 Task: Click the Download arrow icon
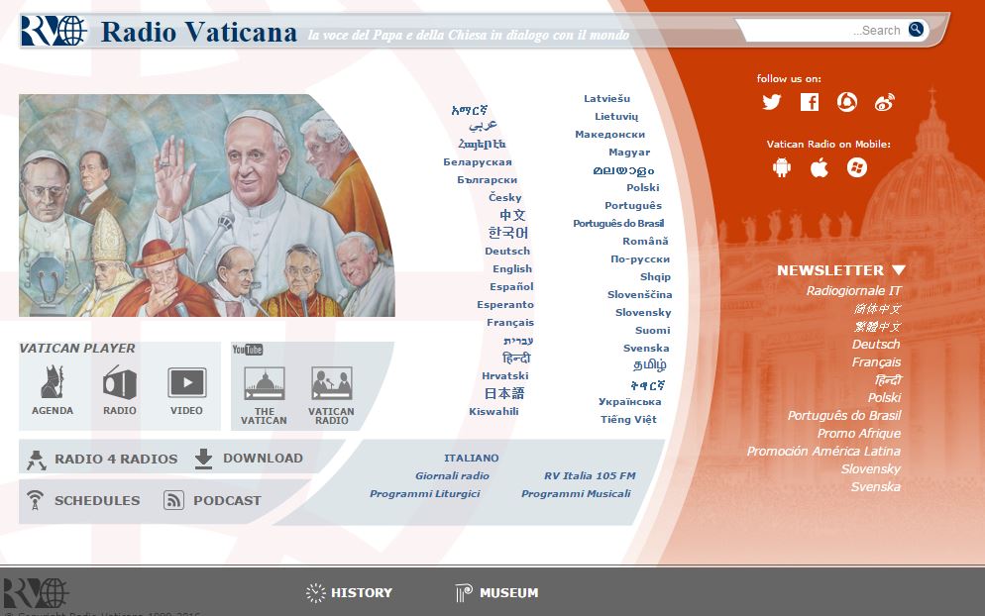tap(203, 459)
